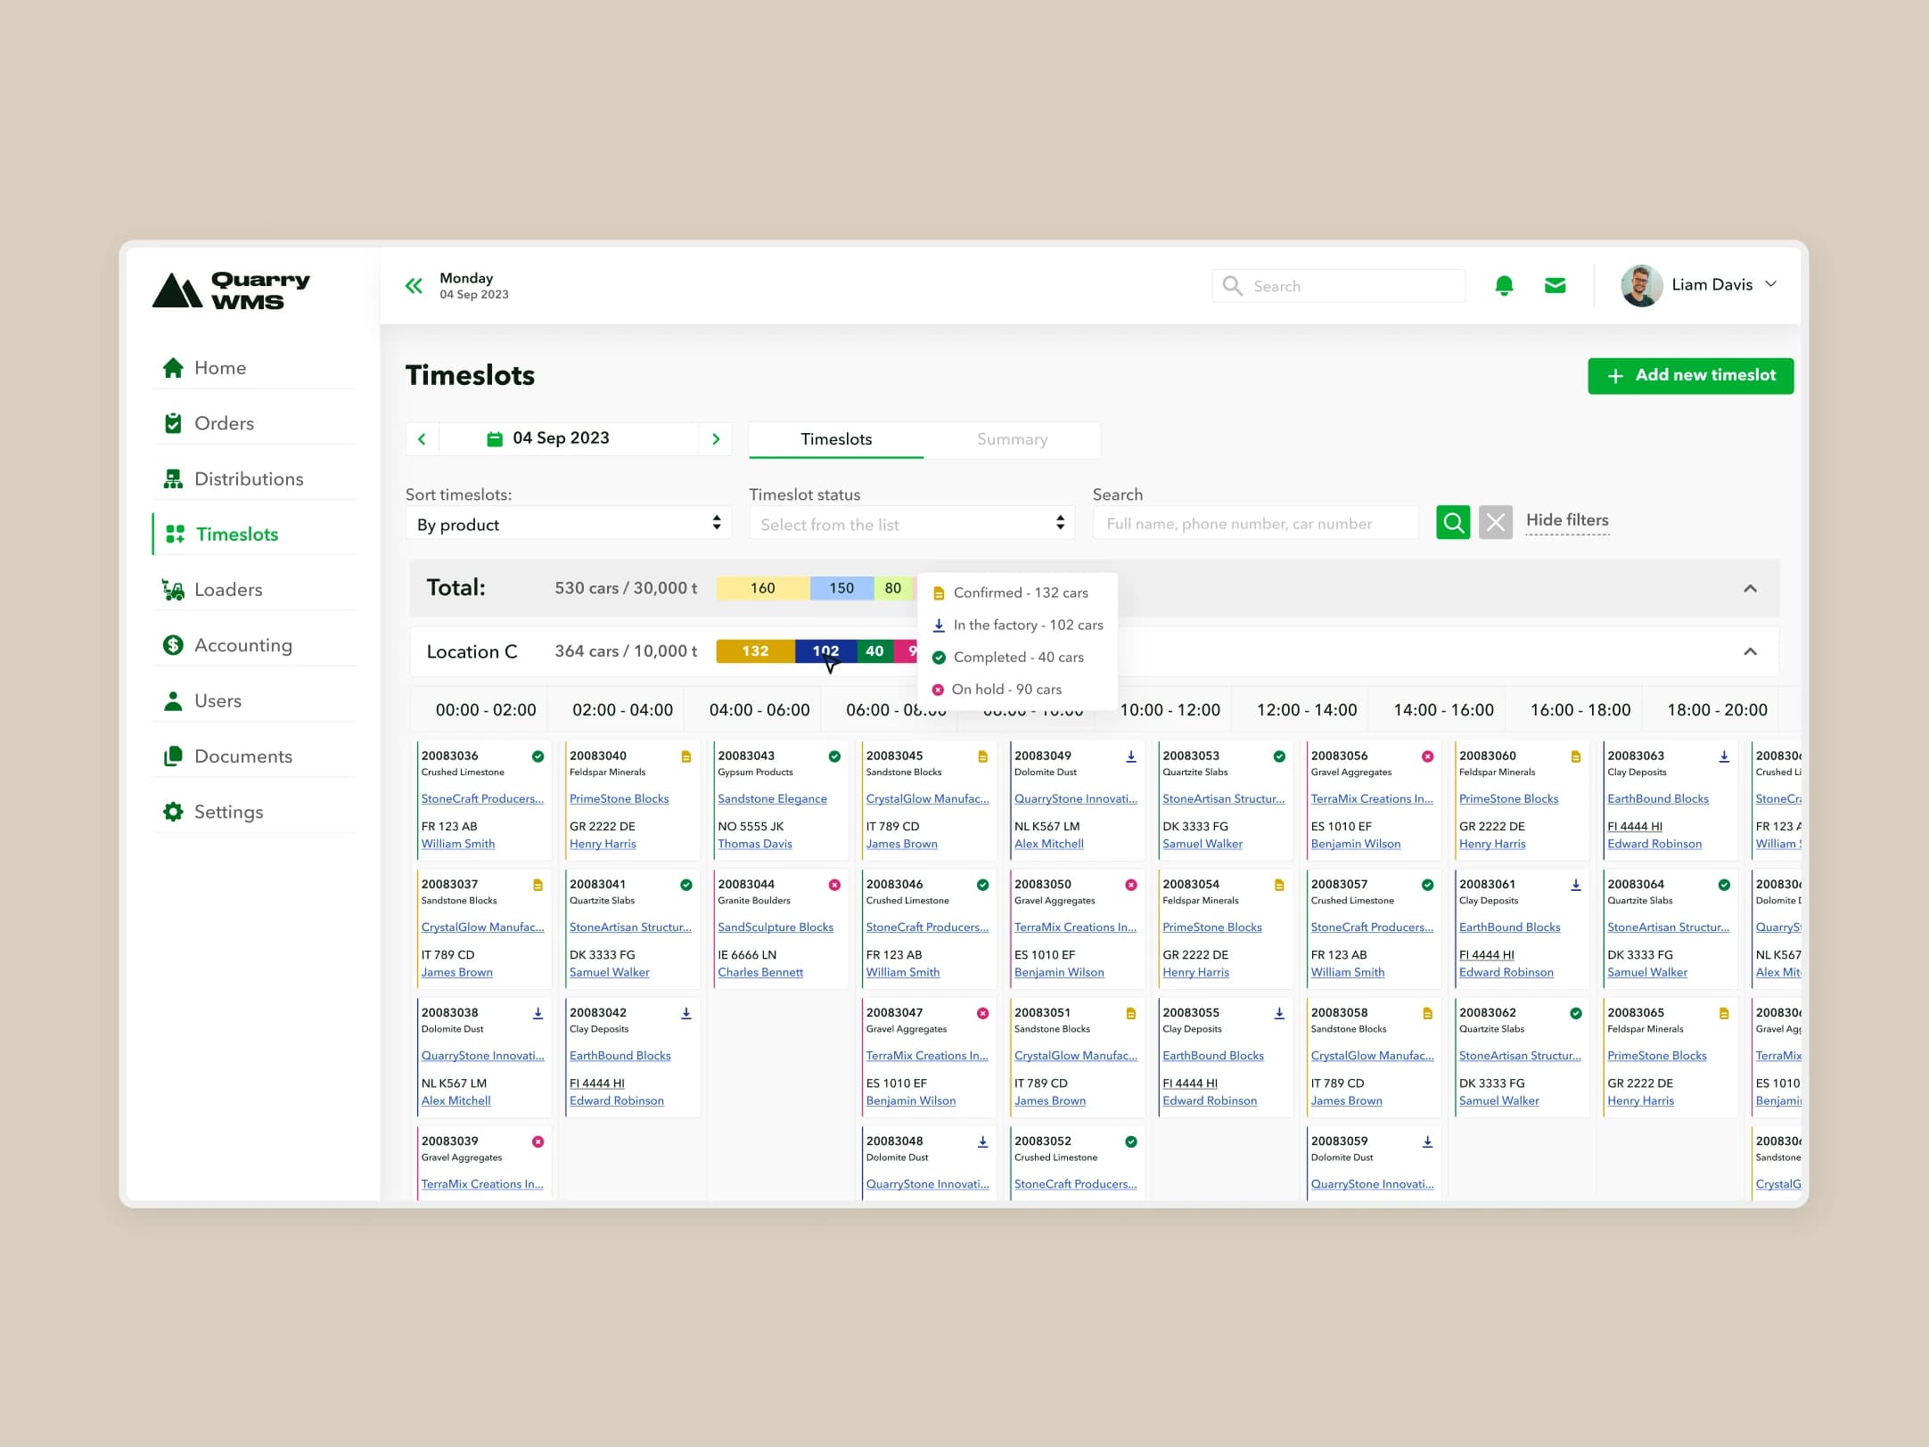Select the Timeslots tab
This screenshot has height=1447, width=1929.
(x=836, y=439)
